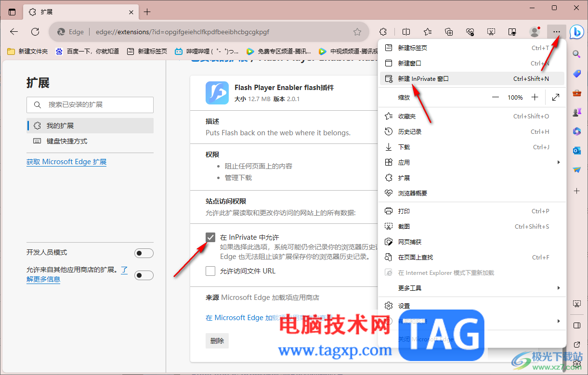588x375 pixels.
Task: Click 了解更多信息 link
Action: tap(43, 279)
